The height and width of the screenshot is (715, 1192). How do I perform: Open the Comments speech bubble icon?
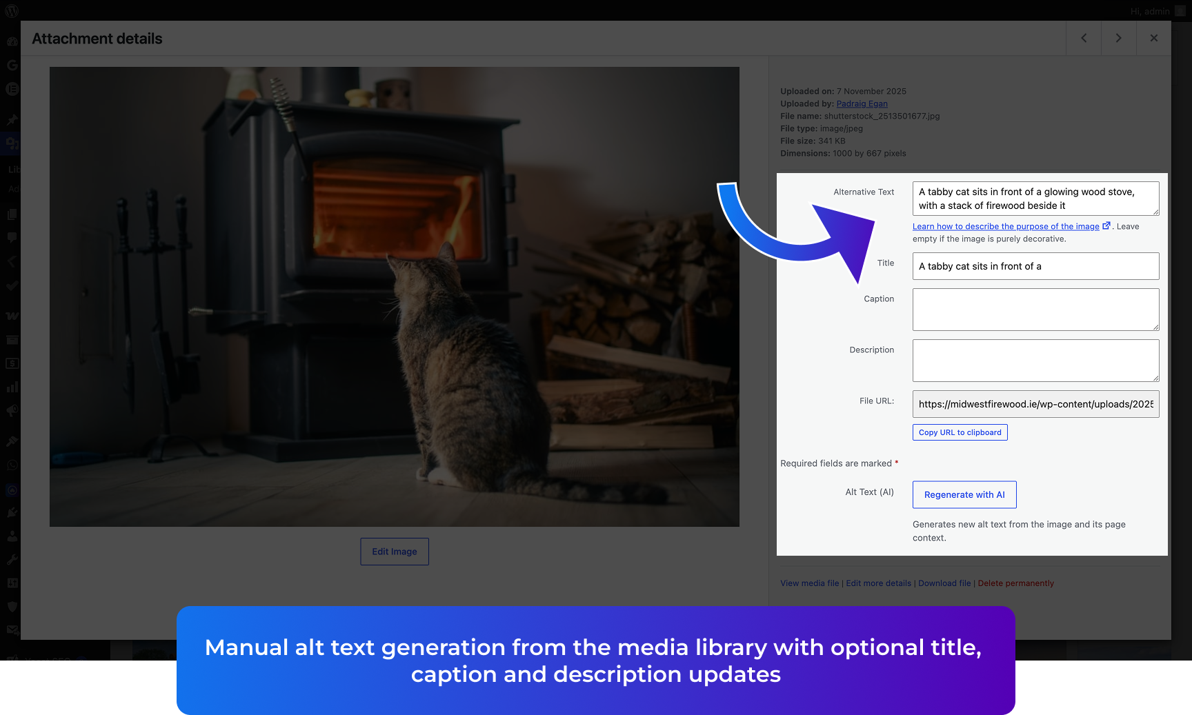(x=12, y=238)
